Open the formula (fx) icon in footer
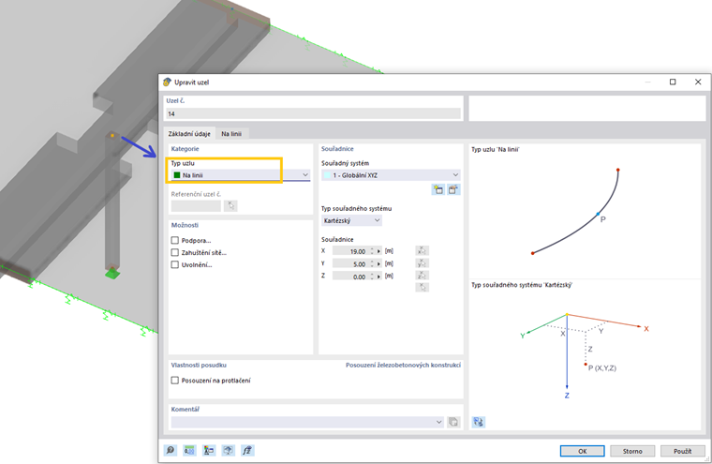The width and height of the screenshot is (712, 464). 247,450
